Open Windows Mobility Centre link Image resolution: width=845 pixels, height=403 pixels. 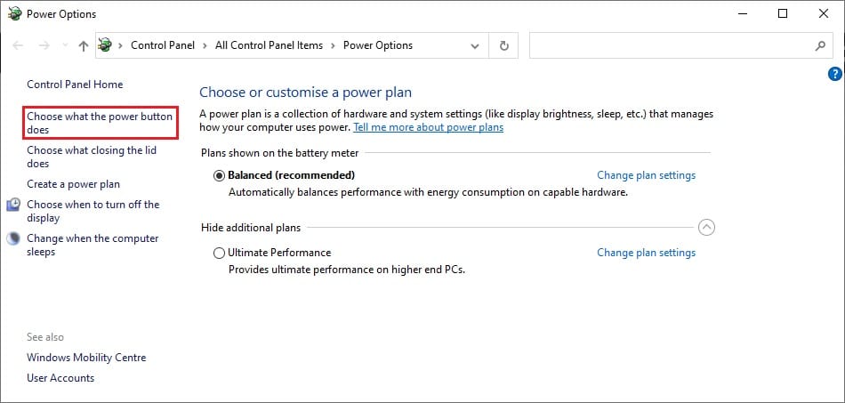(x=86, y=358)
